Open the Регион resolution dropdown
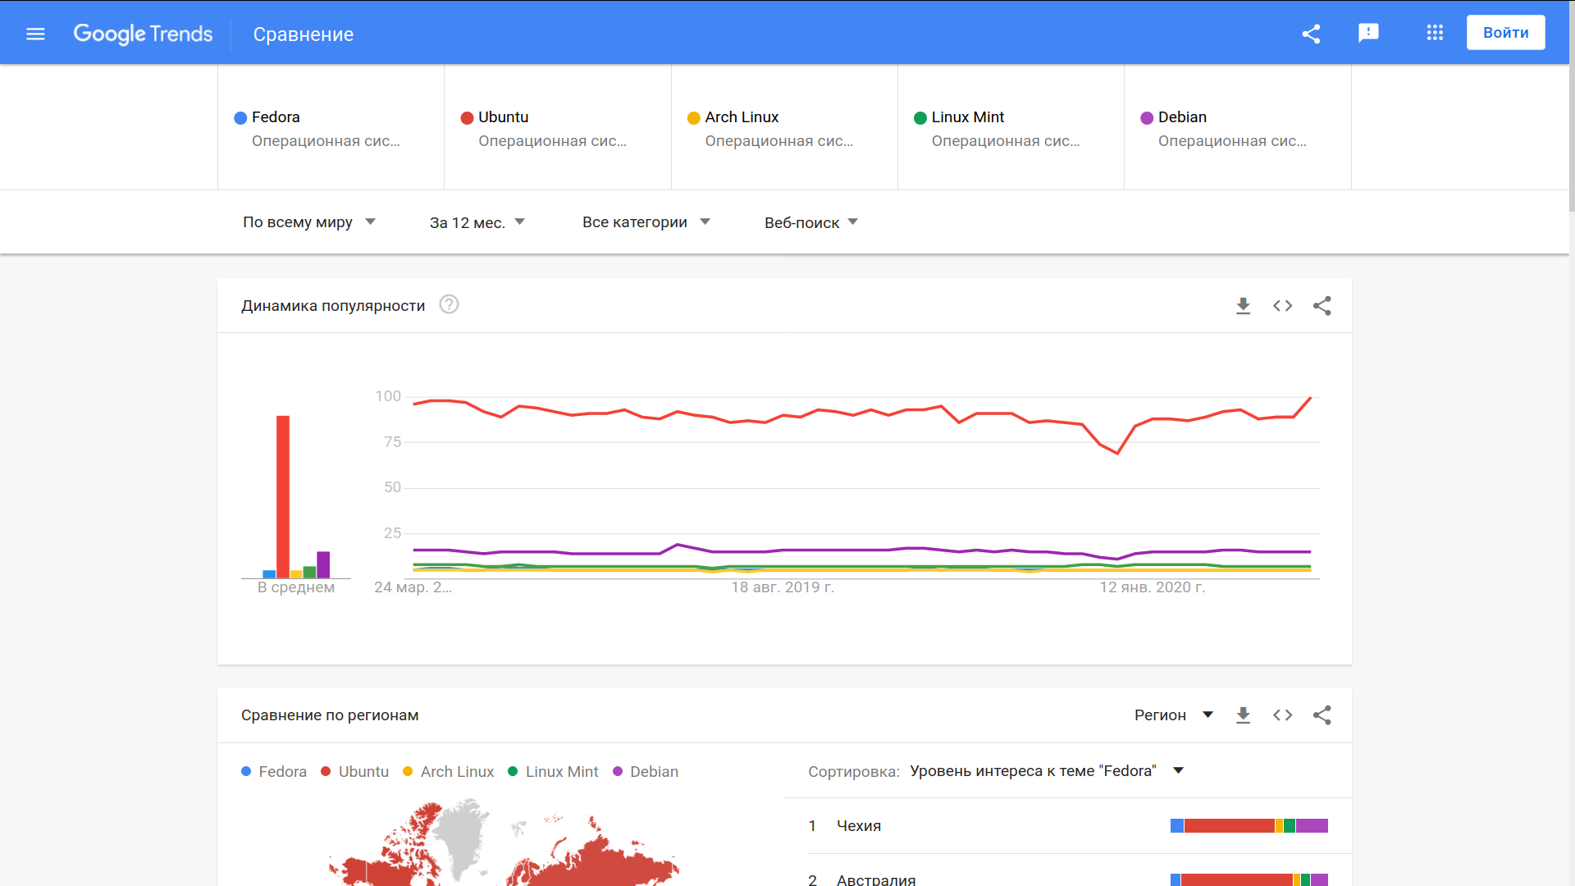Screen dimensions: 1575x886 tap(1174, 715)
